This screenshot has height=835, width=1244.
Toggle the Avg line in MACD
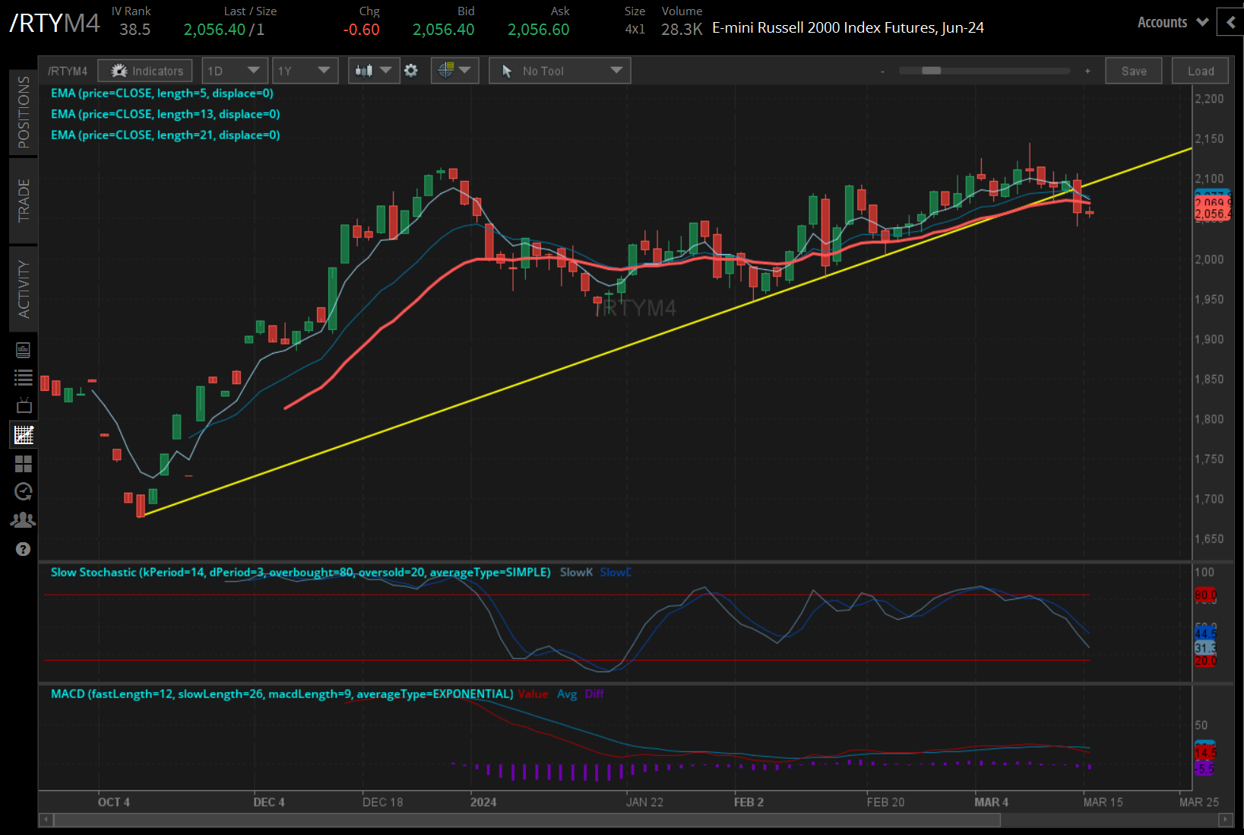(x=567, y=694)
